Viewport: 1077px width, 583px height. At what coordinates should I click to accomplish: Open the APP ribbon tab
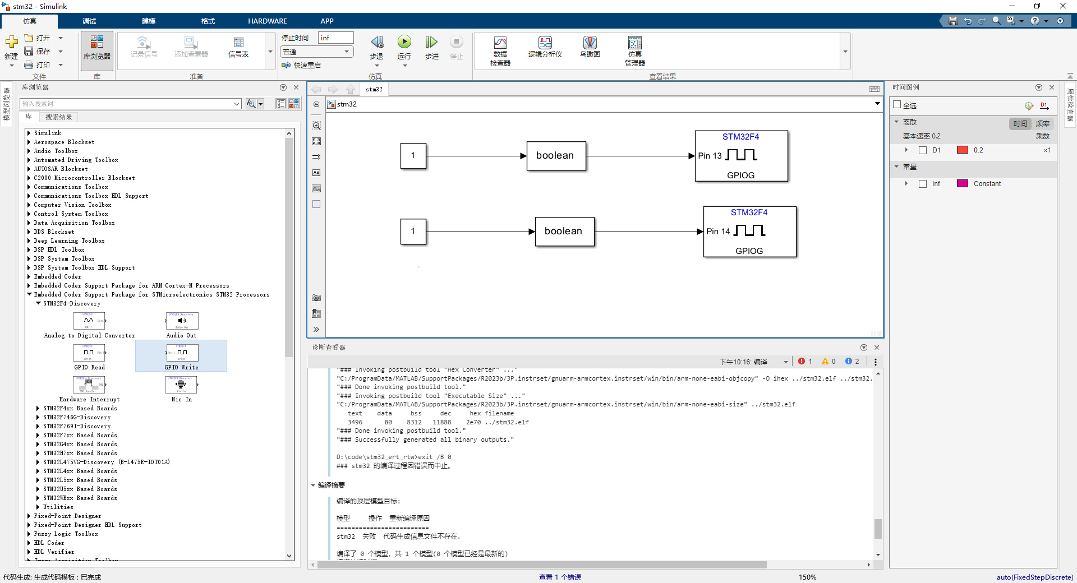pos(327,21)
